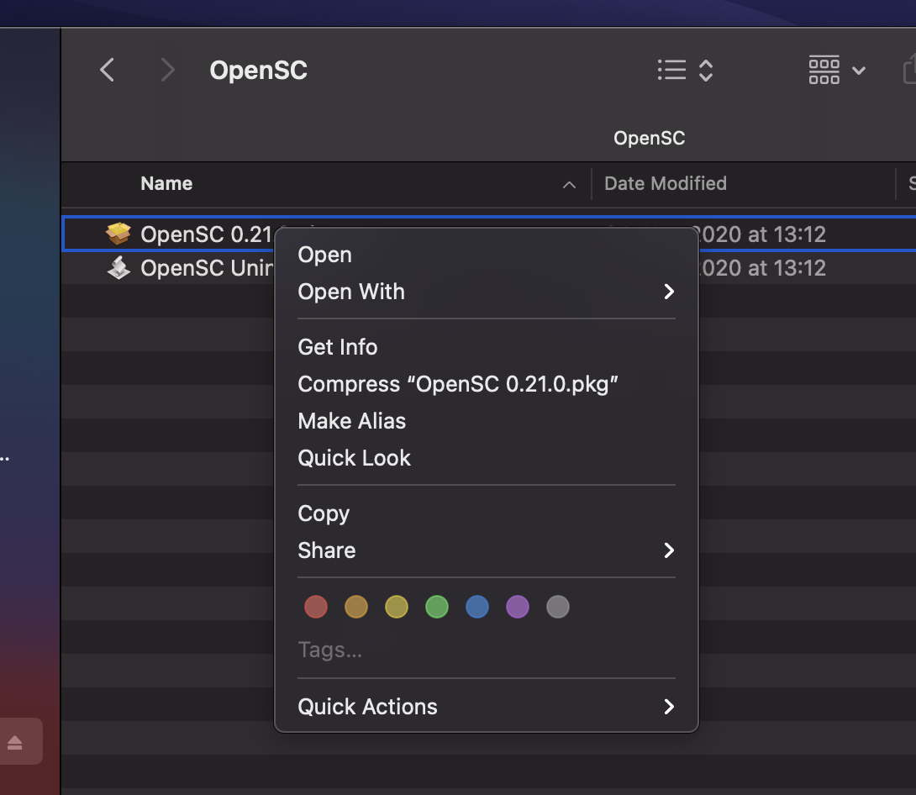The image size is (916, 795).
Task: Open the grouping dropdown next to grid icon
Action: tap(859, 72)
